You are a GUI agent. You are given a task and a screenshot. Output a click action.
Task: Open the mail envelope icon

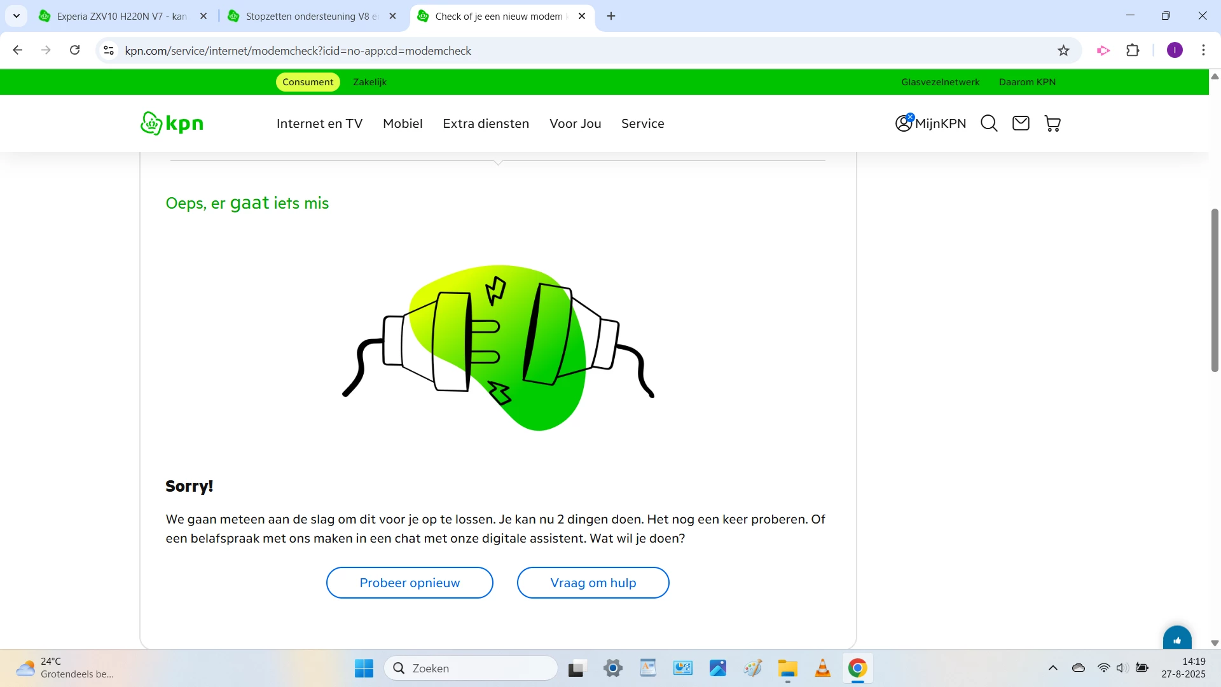point(1021,123)
